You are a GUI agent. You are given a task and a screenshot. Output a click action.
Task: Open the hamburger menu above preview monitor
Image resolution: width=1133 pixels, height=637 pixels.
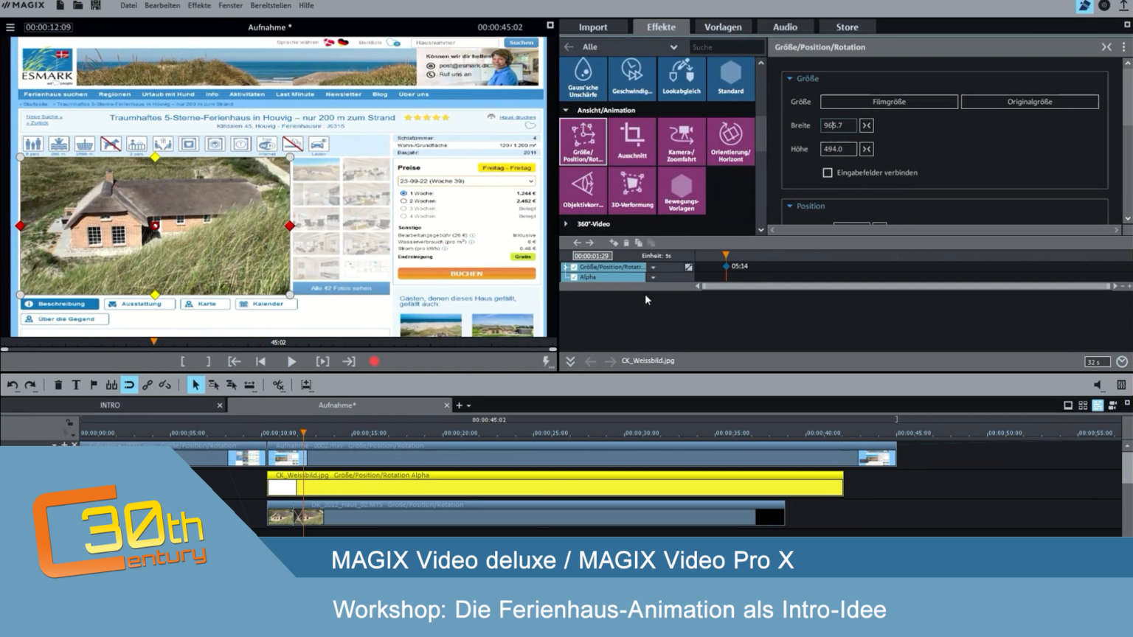pyautogui.click(x=10, y=27)
